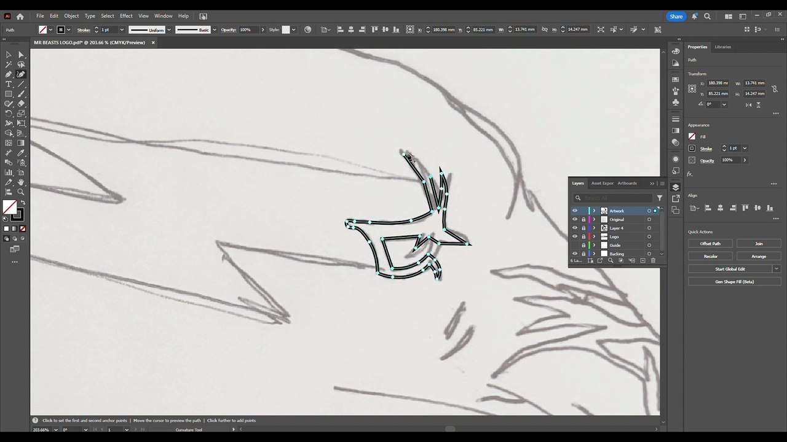
Task: Click the Fill color swatch in Appearance
Action: pos(692,136)
